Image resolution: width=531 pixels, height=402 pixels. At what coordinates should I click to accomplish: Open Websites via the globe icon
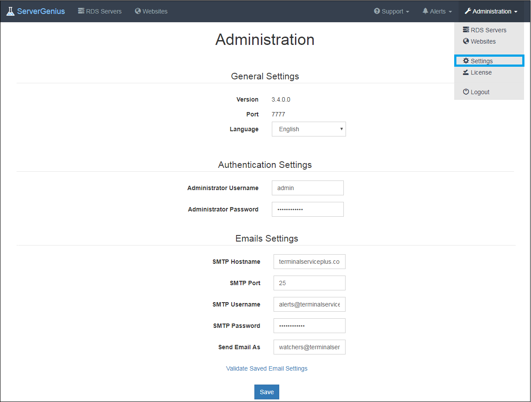[138, 11]
